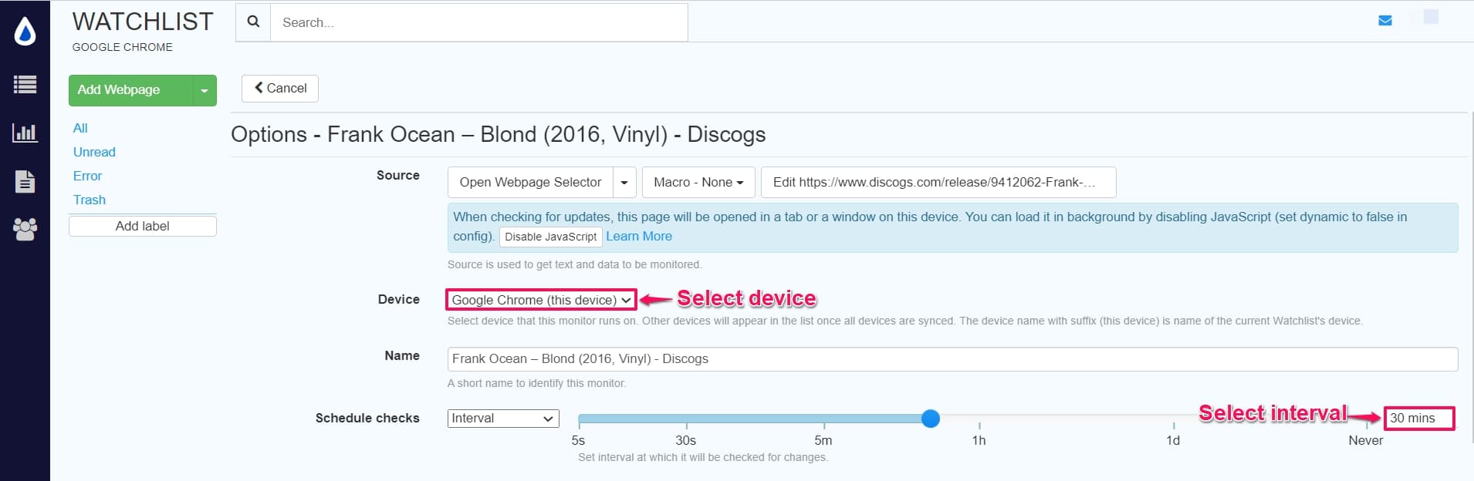Viewport: 1474px width, 481px height.
Task: Open the community people icon
Action: click(x=25, y=228)
